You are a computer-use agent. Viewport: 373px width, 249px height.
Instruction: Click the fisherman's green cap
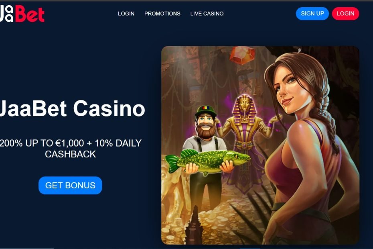pyautogui.click(x=206, y=111)
